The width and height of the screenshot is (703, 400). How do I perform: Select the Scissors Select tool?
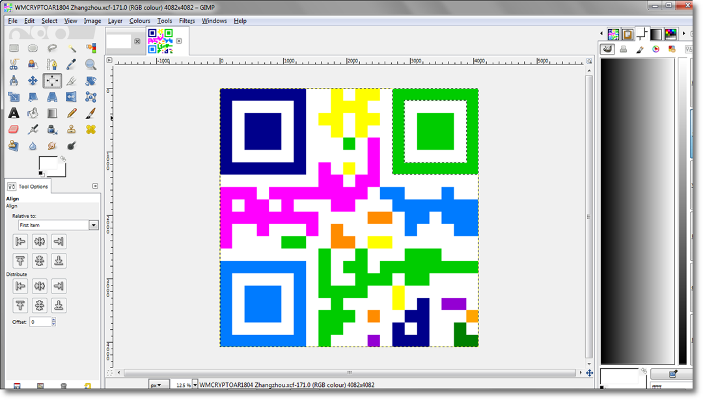click(x=14, y=64)
